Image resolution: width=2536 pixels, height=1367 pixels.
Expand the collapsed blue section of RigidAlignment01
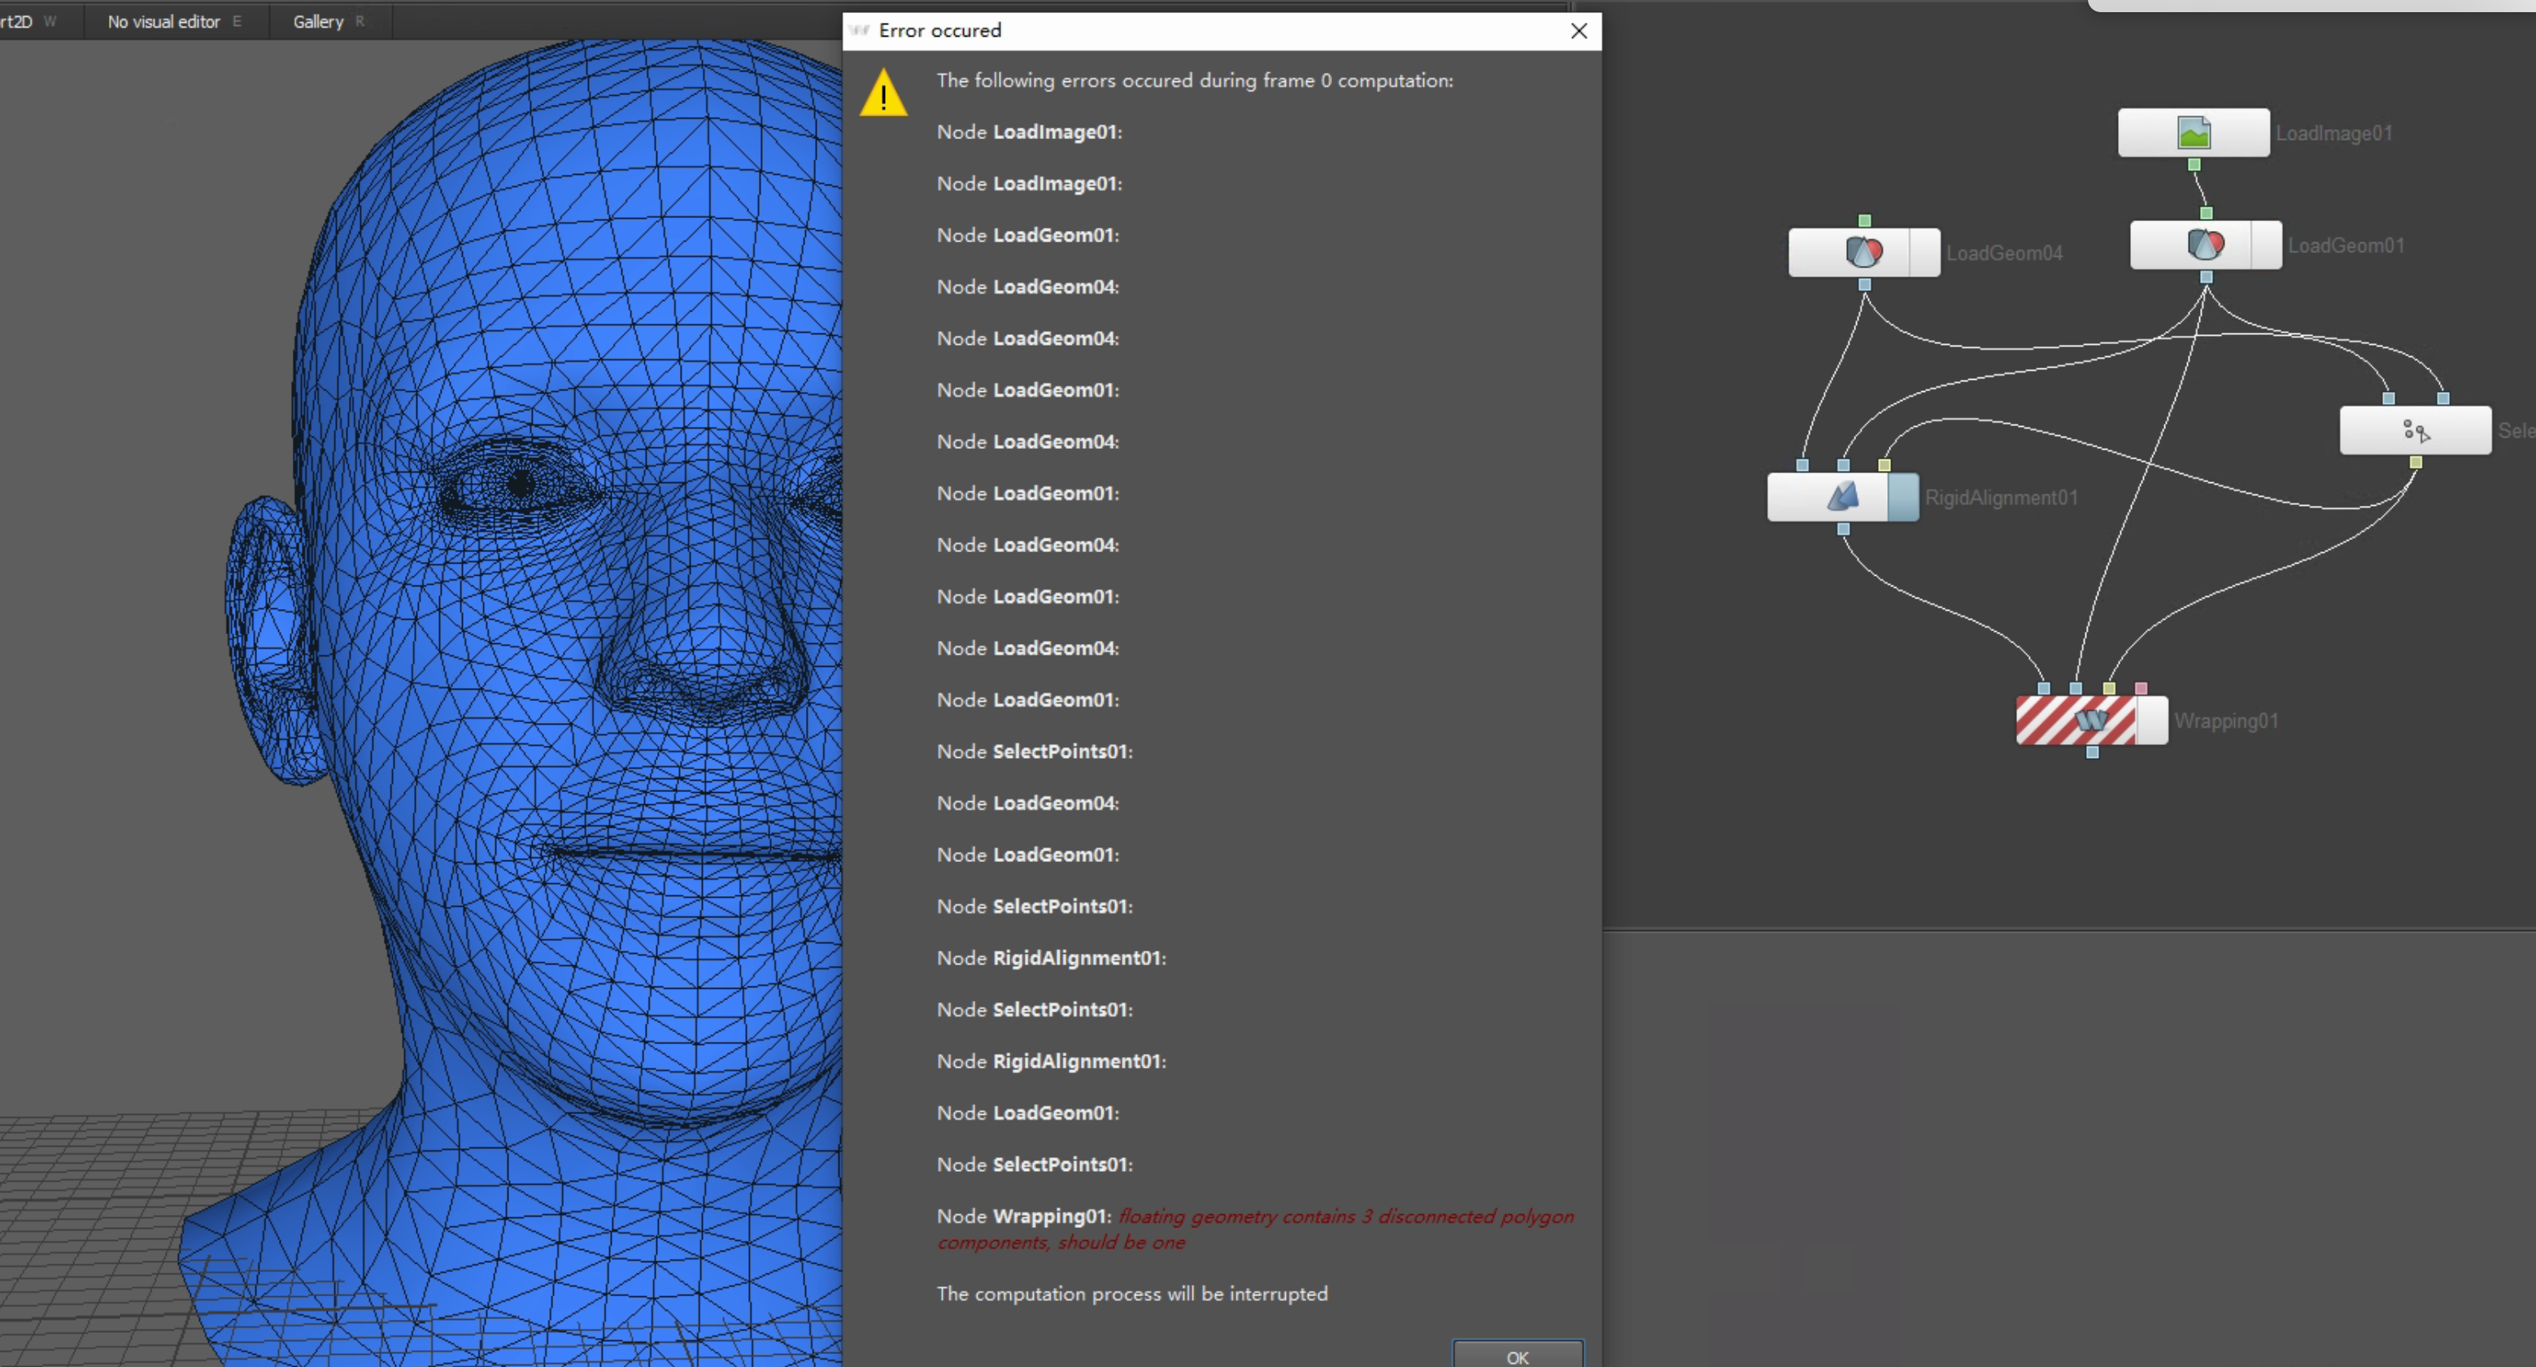1904,499
